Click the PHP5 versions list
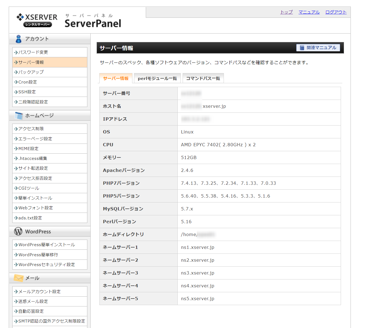Screen dimensions: 371x328 click(225, 196)
